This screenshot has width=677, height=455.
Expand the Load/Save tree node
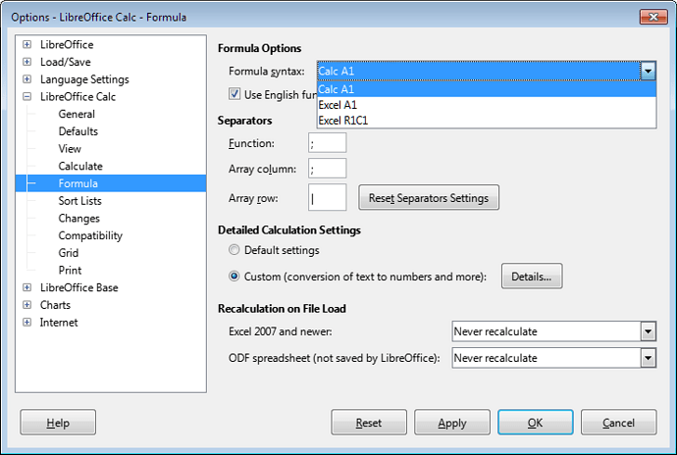[27, 62]
